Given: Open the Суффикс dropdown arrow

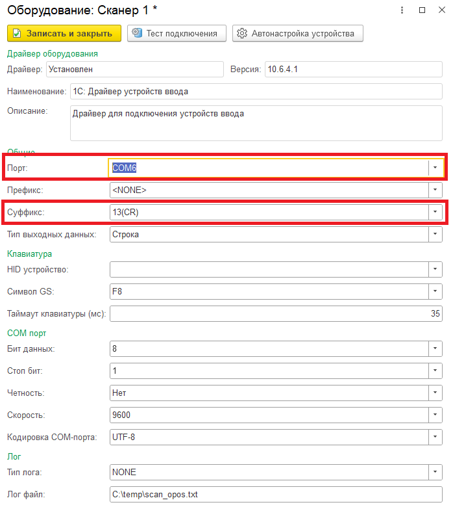Looking at the screenshot, I should [435, 212].
